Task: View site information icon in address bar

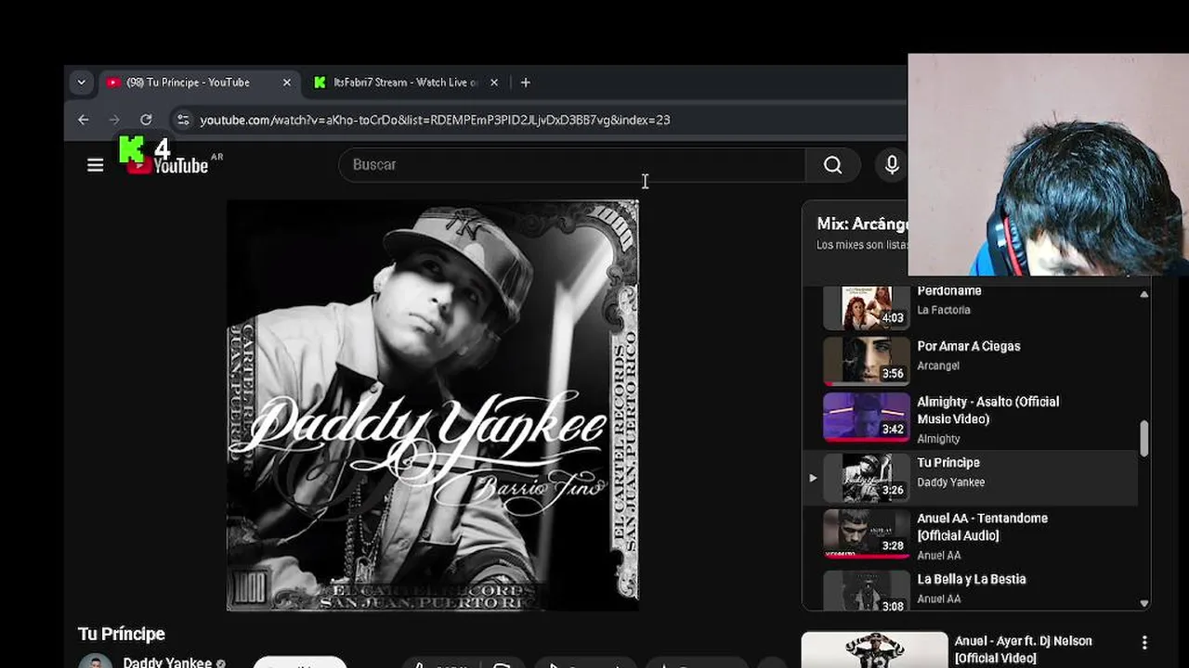Action: click(183, 120)
